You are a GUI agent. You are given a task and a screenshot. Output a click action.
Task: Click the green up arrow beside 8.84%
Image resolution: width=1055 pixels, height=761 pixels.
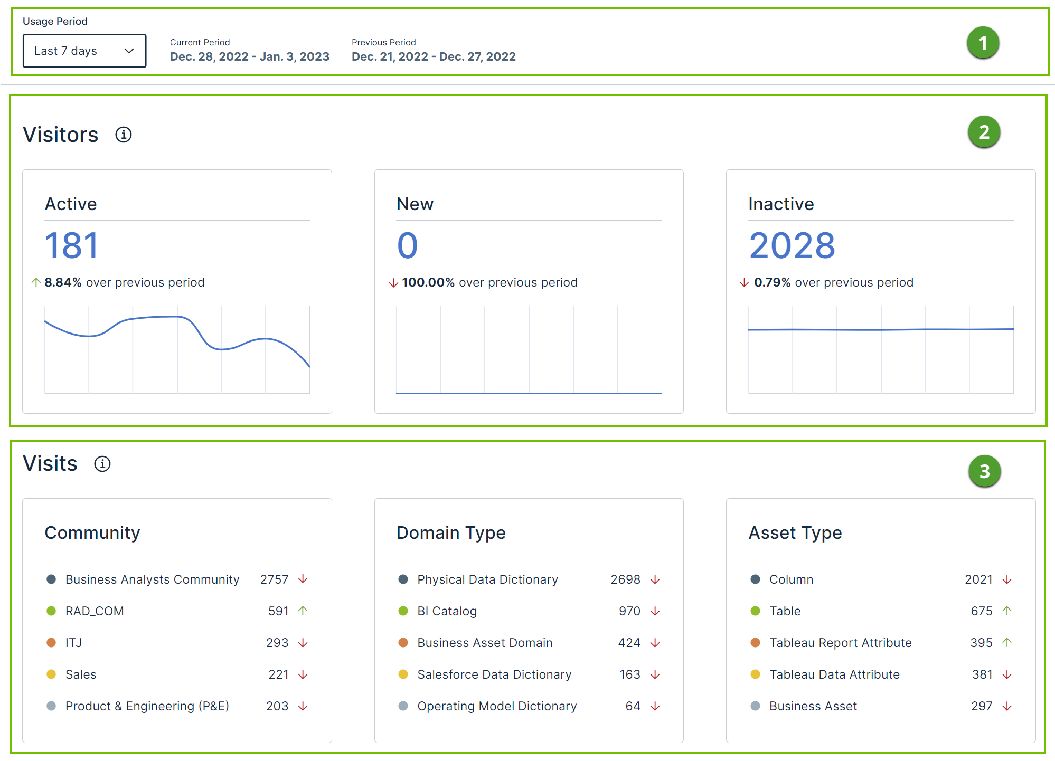coord(35,282)
